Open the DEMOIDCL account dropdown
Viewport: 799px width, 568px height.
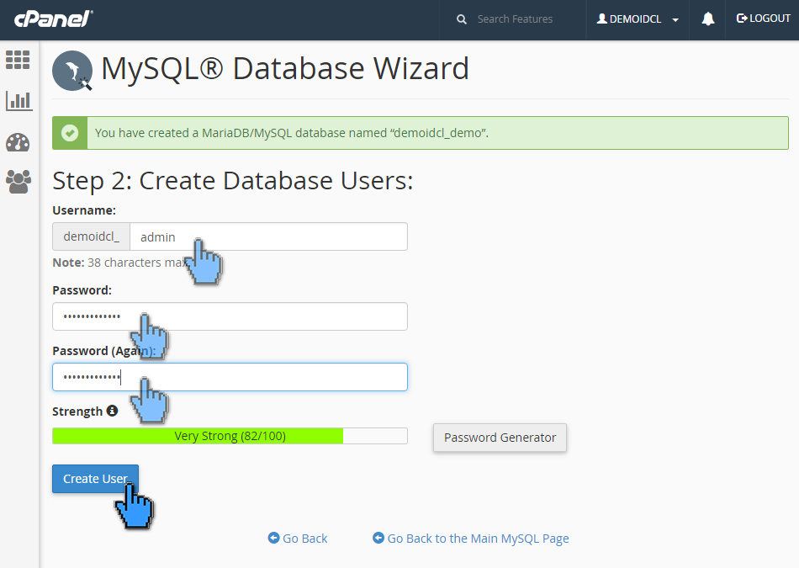point(637,18)
